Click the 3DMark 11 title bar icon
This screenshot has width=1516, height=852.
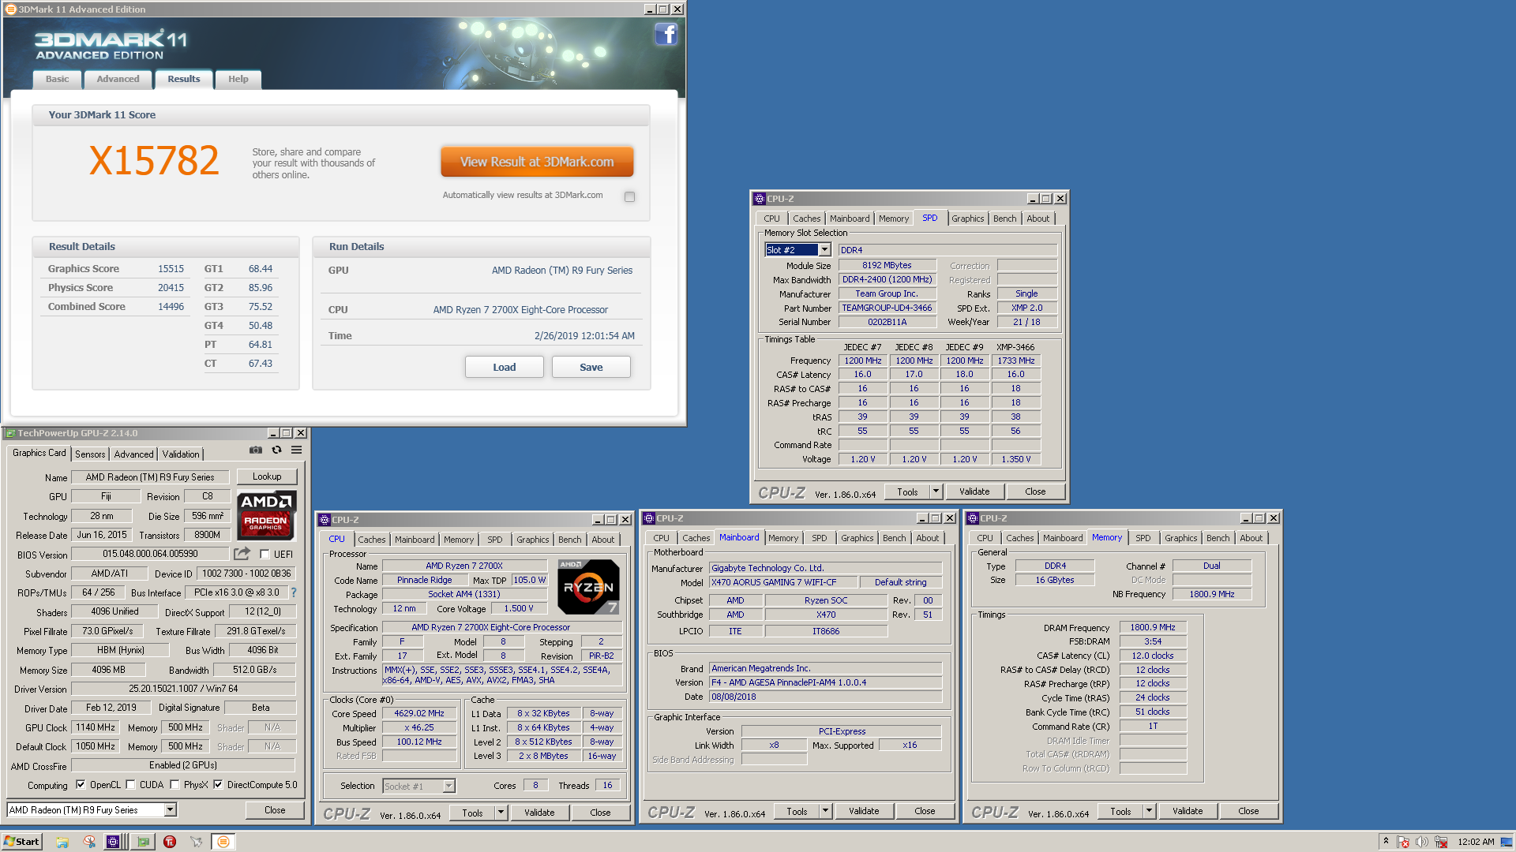[x=10, y=9]
